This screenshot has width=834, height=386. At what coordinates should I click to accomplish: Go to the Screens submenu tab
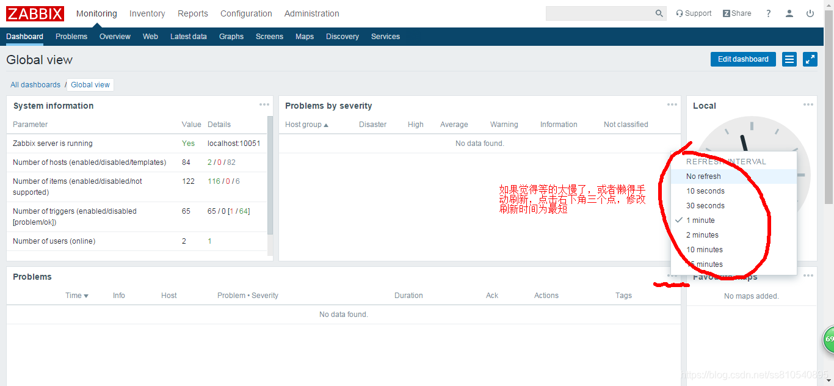point(269,37)
